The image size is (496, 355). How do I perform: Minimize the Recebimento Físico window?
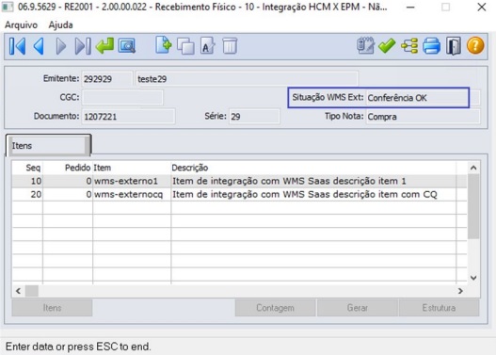[x=410, y=7]
